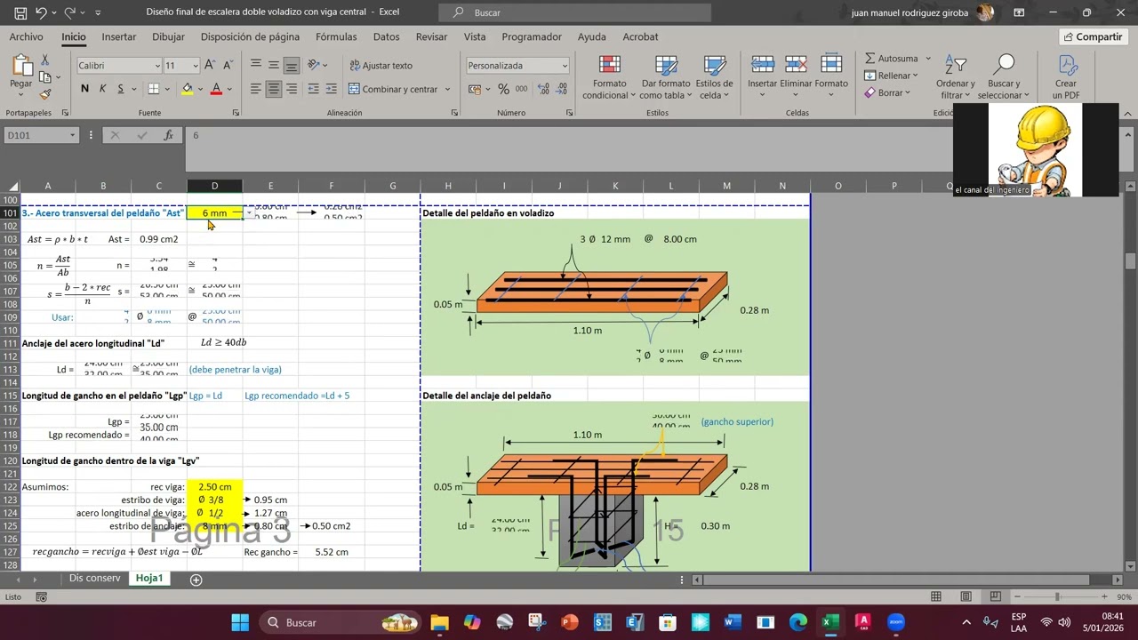Click the Copy icon in Portapapeles
The image size is (1138, 640).
[44, 77]
